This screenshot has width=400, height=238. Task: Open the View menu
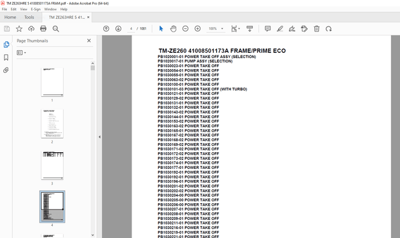coord(24,9)
